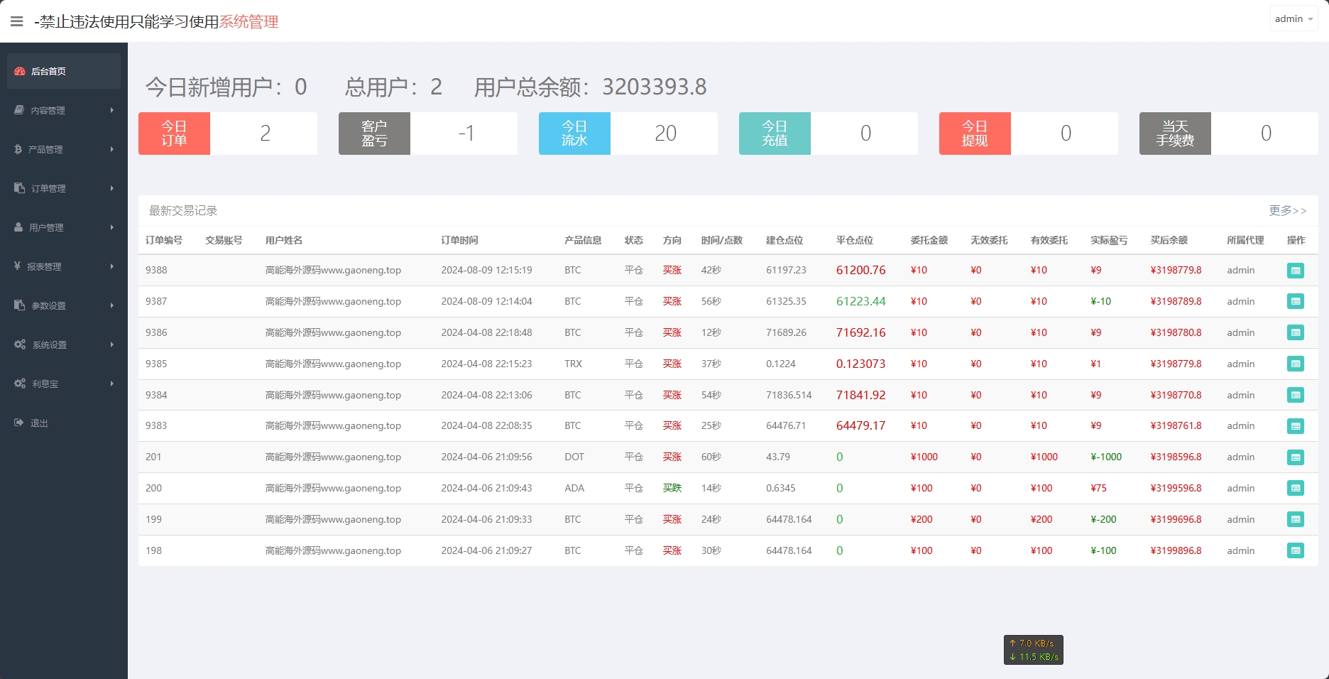The image size is (1329, 679).
Task: Click the logout icon beside 退出
Action: tap(18, 423)
